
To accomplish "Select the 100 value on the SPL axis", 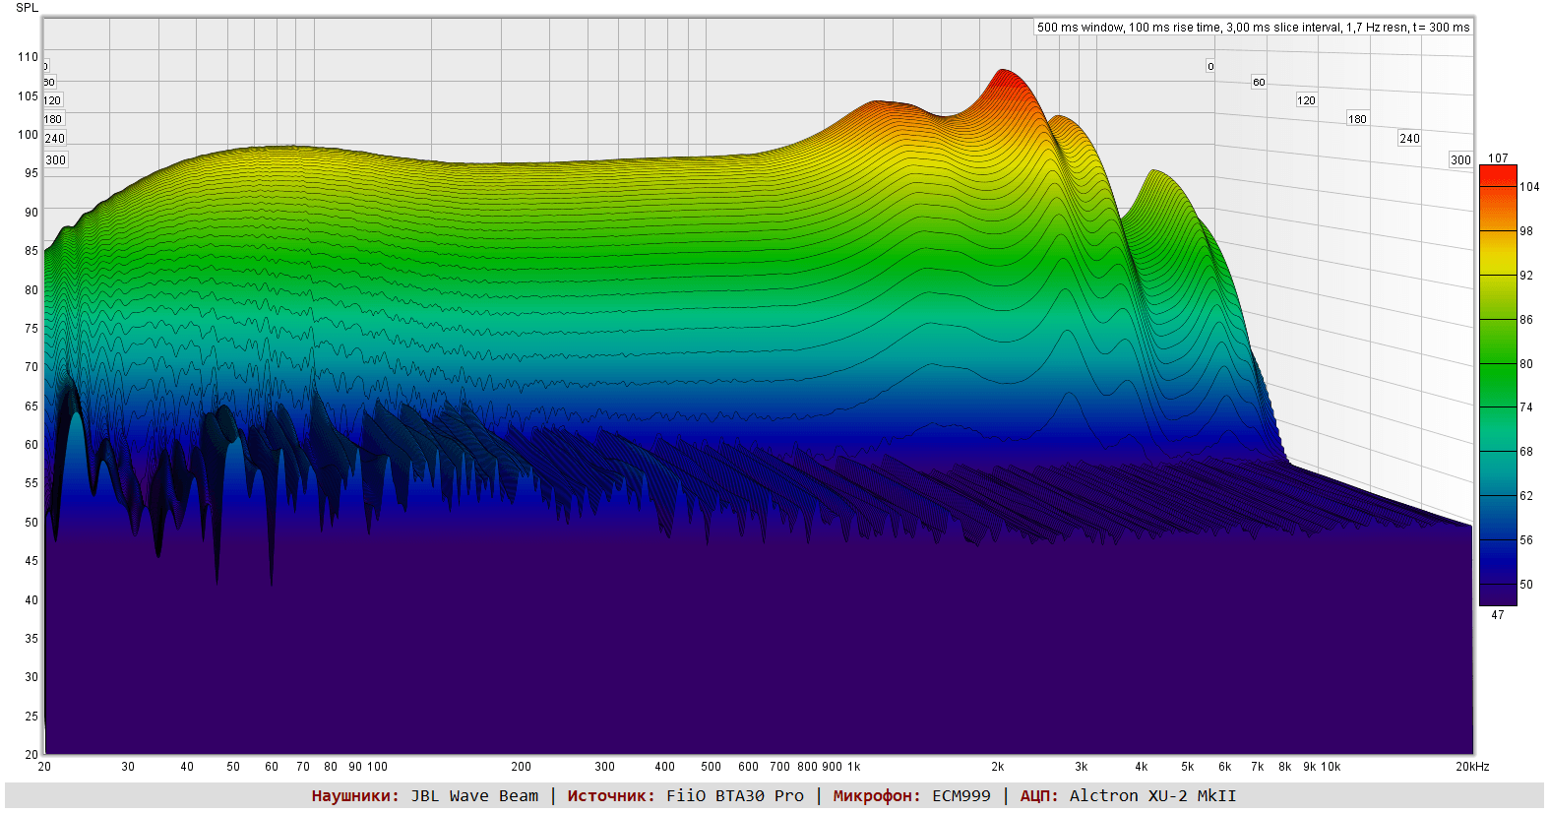I will coord(28,135).
